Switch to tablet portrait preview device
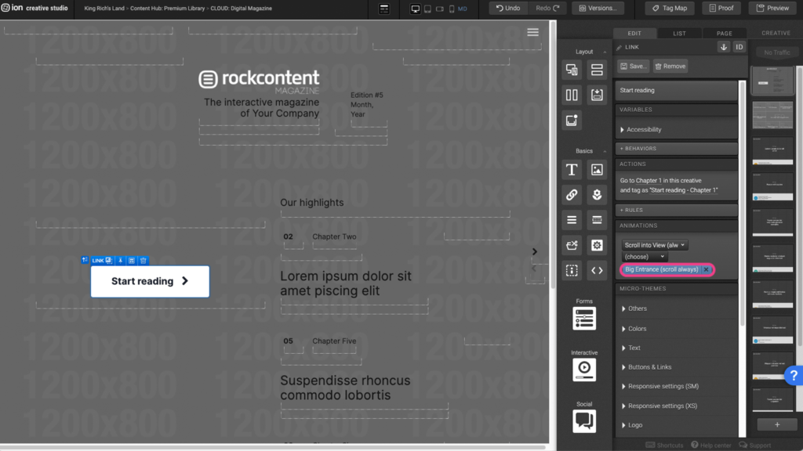This screenshot has width=803, height=451. pos(427,9)
